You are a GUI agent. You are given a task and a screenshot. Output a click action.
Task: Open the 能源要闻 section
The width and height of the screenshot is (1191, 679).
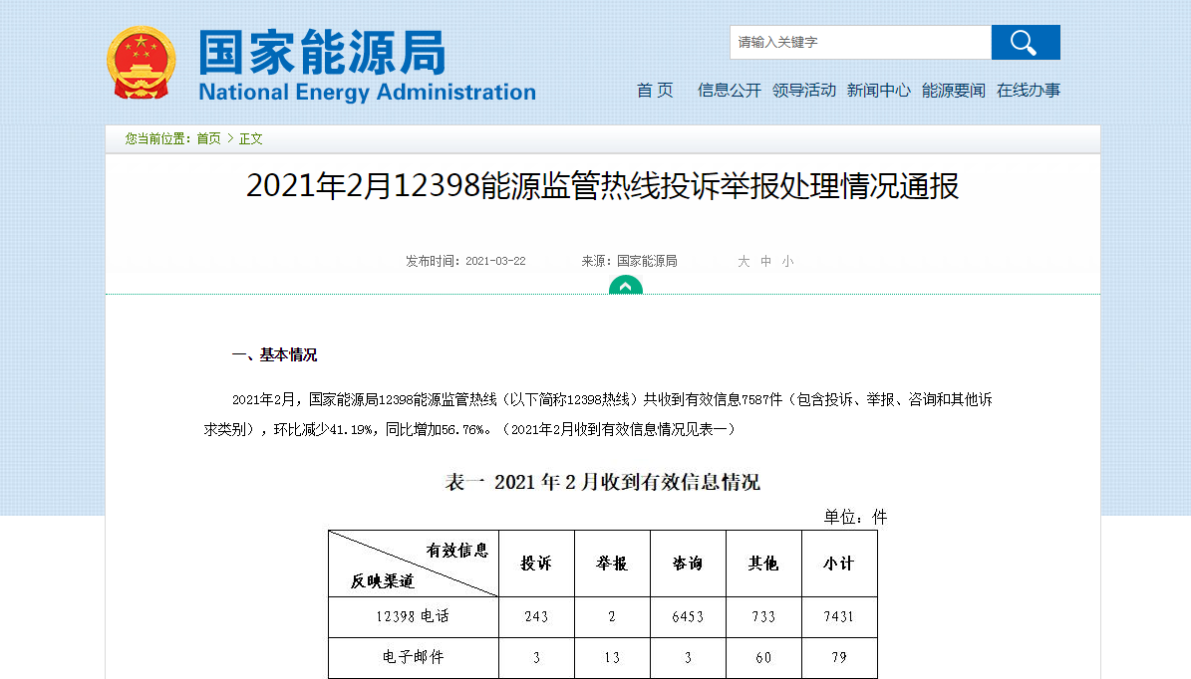tap(953, 90)
